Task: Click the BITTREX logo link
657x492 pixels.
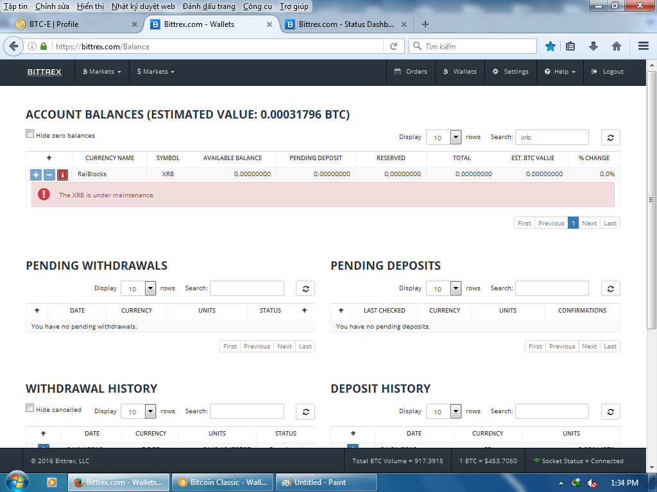Action: (44, 72)
